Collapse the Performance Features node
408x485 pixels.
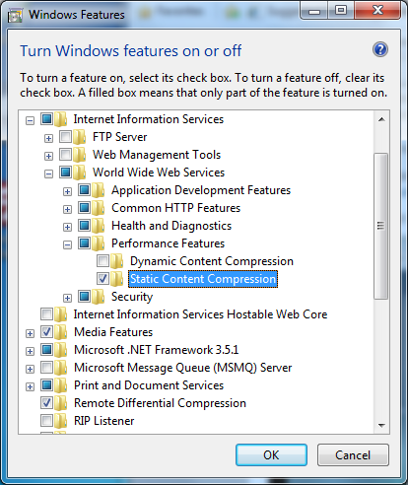67,244
